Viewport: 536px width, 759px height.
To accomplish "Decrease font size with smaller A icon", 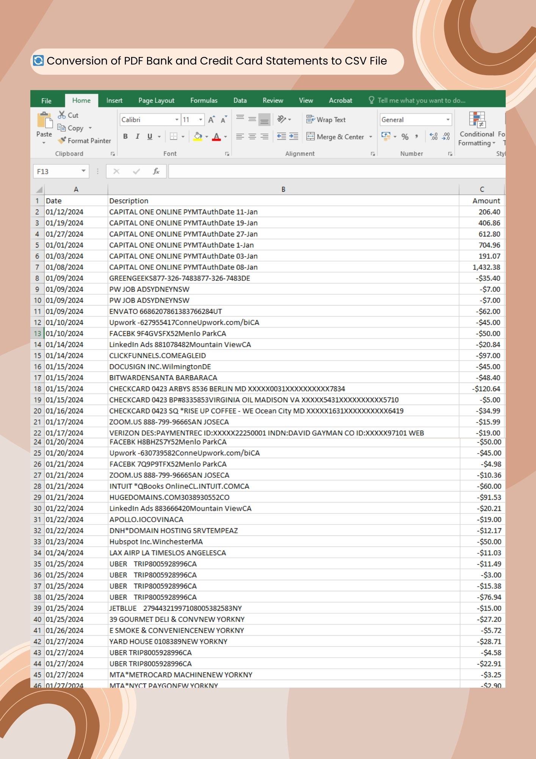I will 224,120.
